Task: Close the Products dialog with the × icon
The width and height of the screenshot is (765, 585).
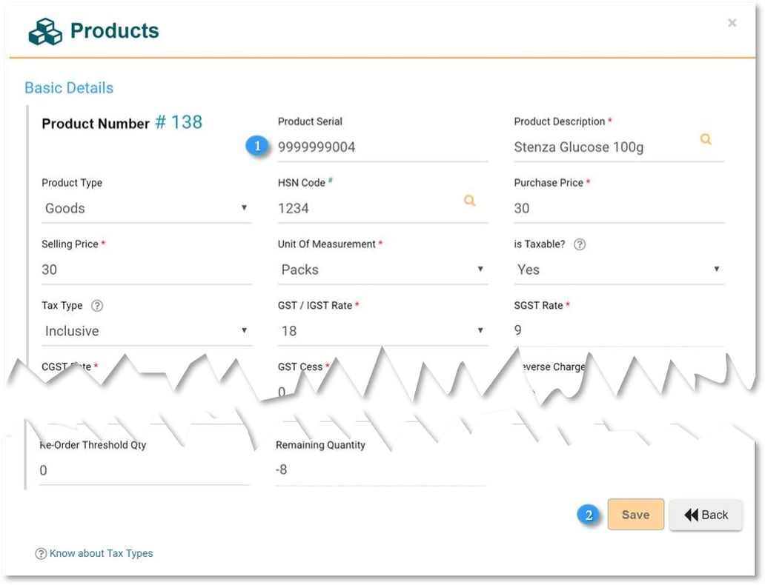Action: 732,23
